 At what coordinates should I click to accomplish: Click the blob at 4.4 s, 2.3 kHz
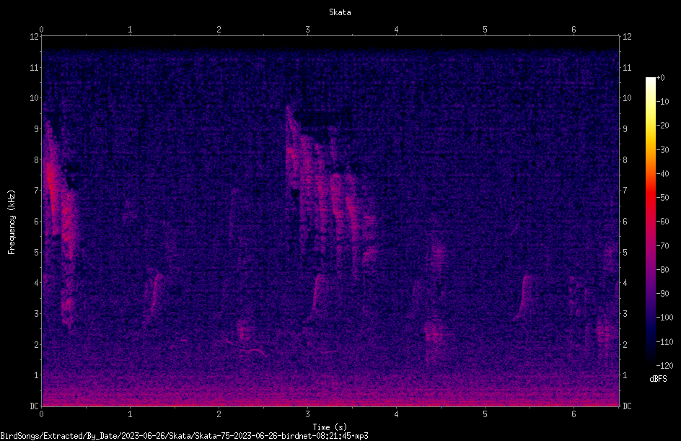[x=434, y=333]
